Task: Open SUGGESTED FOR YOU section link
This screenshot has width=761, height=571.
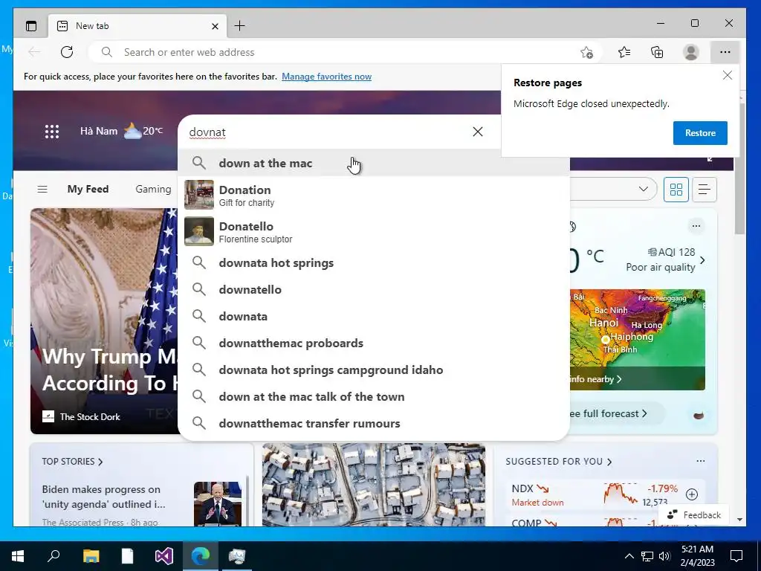Action: pos(559,461)
